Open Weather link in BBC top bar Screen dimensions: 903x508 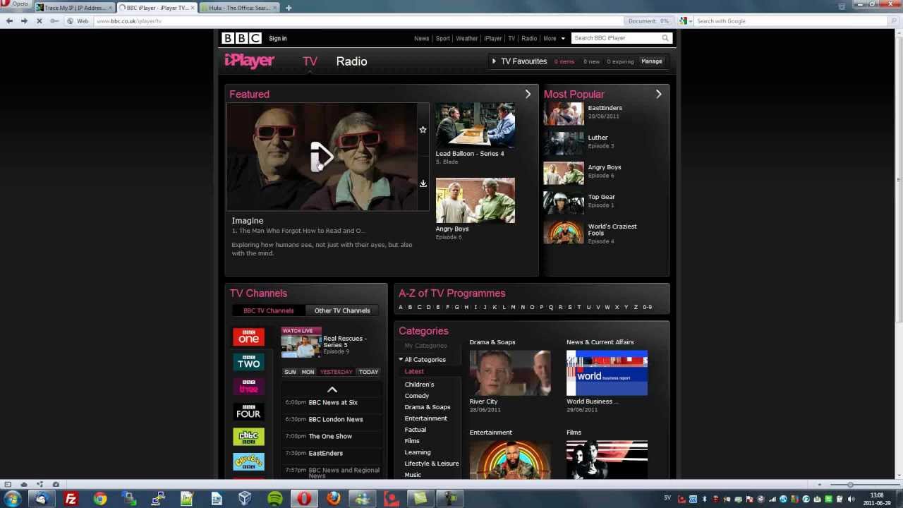pyautogui.click(x=466, y=38)
